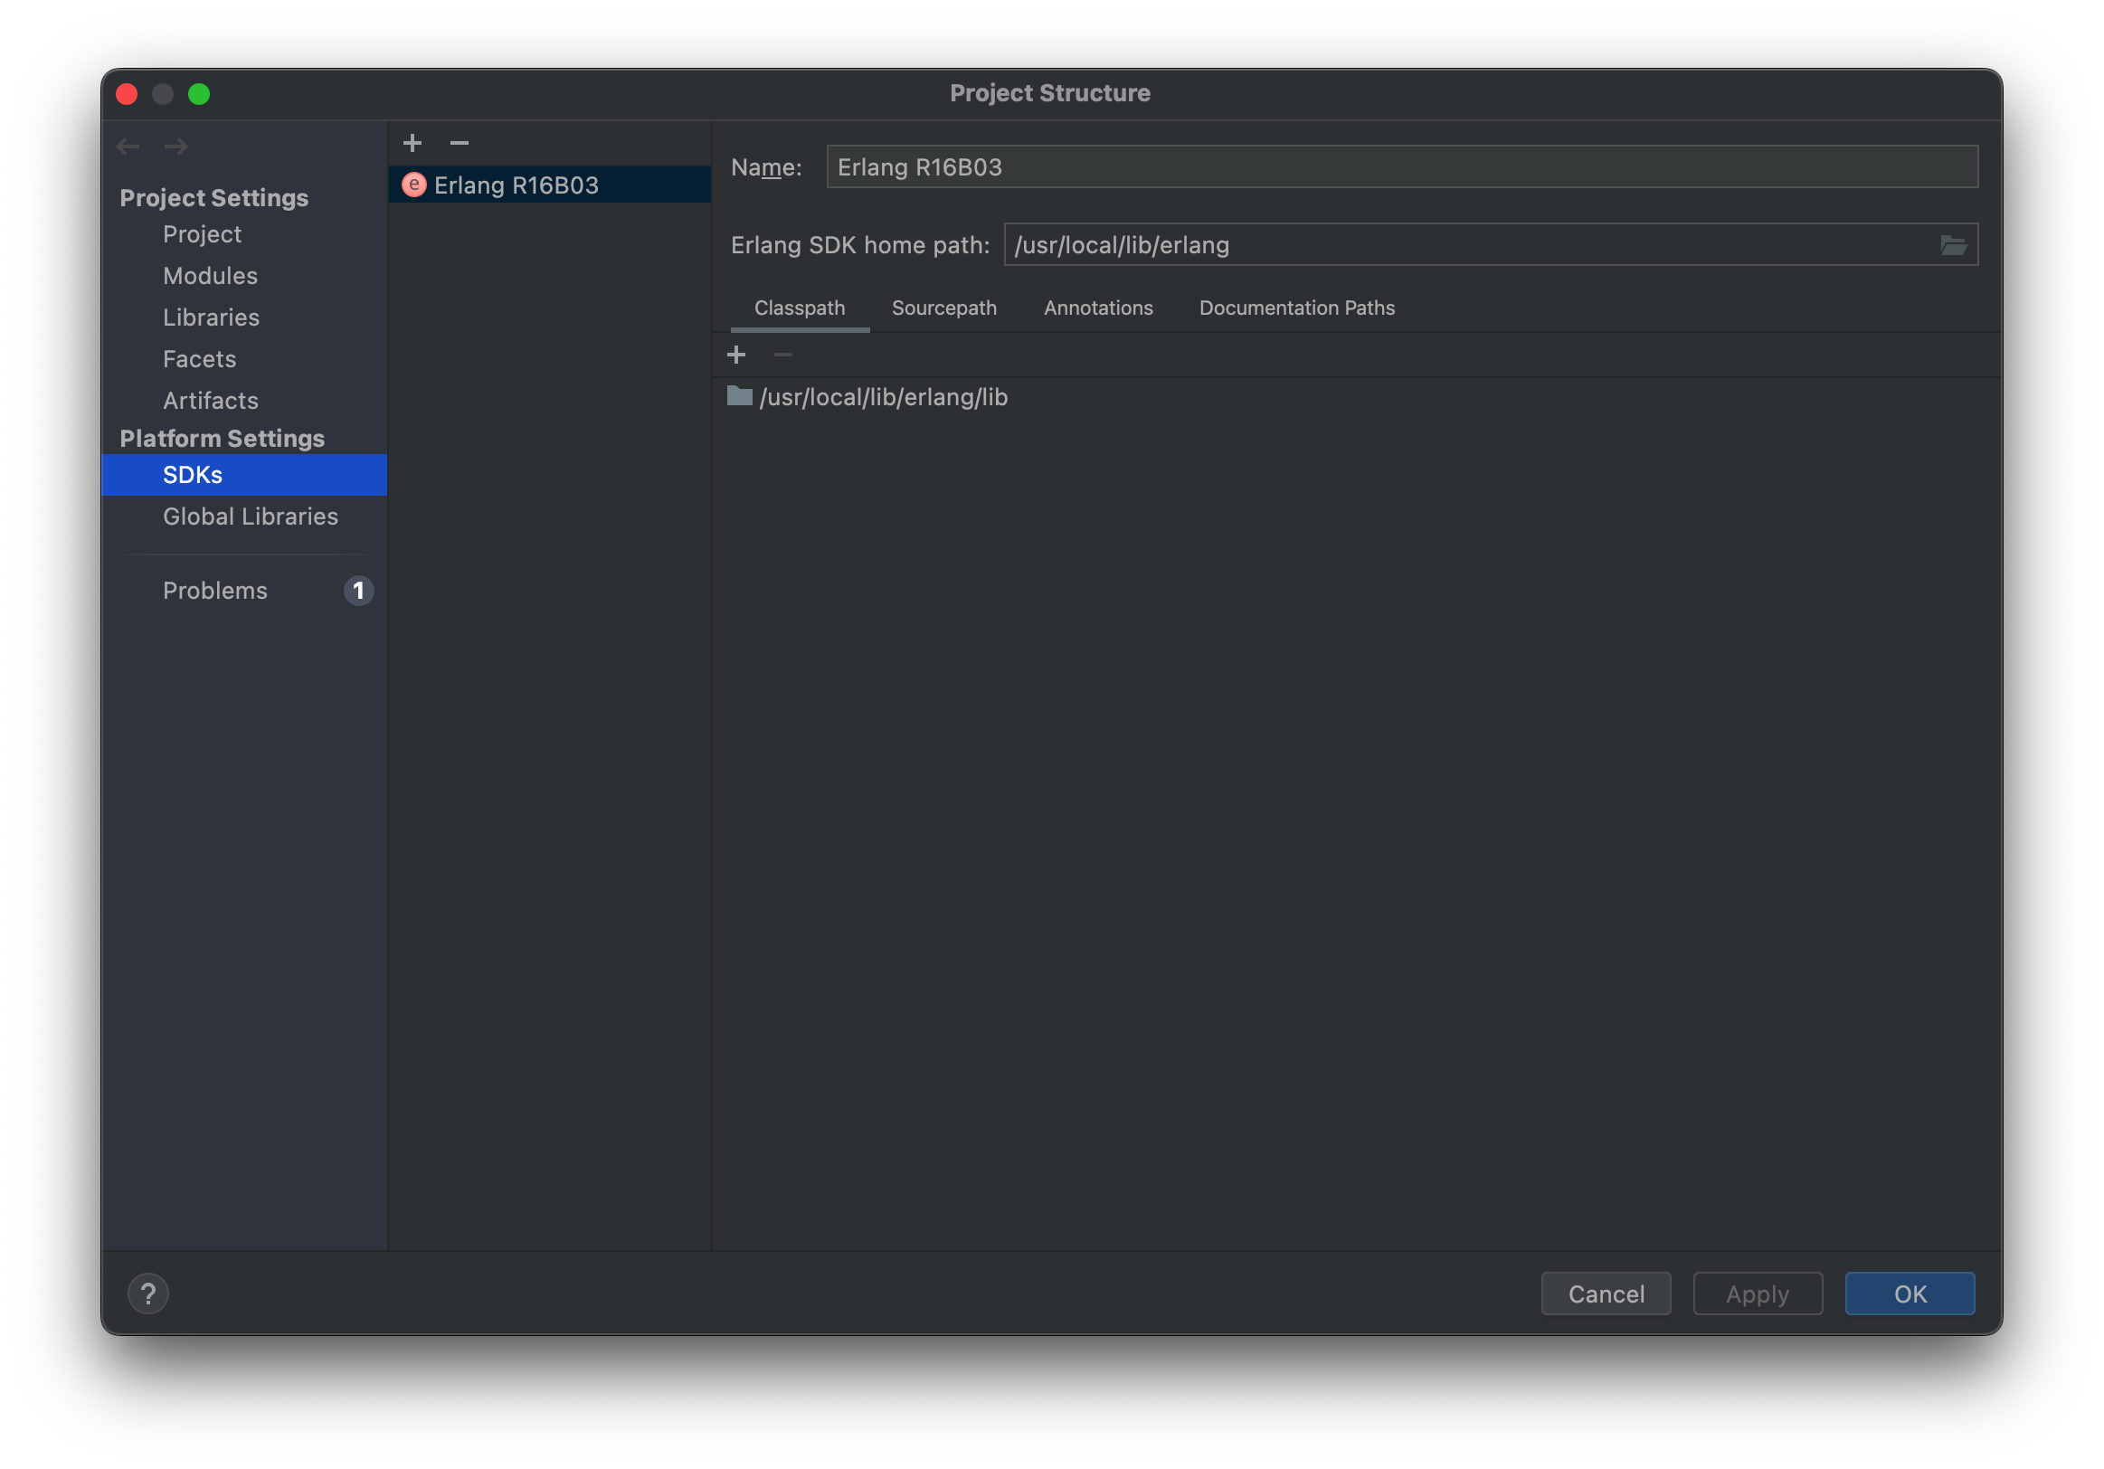Image resolution: width=2104 pixels, height=1469 pixels.
Task: Select Modules in Project Settings
Action: coord(210,275)
